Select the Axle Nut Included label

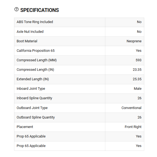(x=30, y=32)
